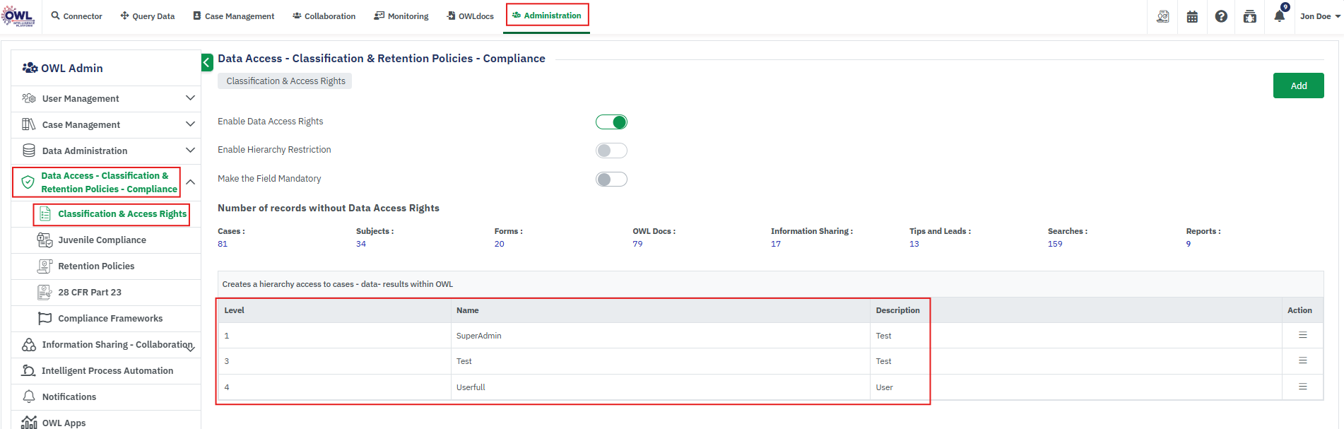This screenshot has height=429, width=1344.
Task: Open Juvenile Compliance in sidebar
Action: [102, 240]
